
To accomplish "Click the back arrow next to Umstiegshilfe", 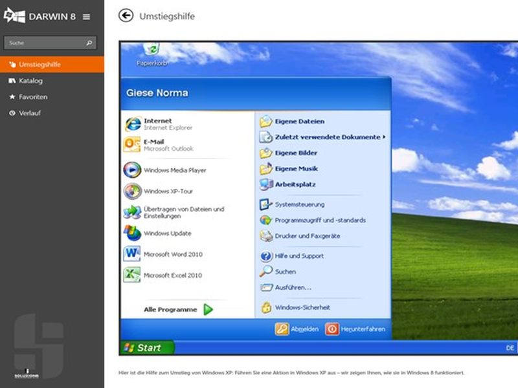I will point(126,16).
